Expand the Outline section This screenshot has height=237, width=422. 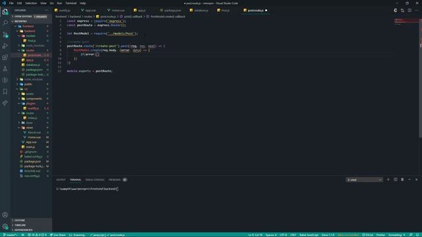[31, 220]
